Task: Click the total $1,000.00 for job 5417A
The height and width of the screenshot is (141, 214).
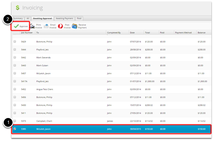Action: click(150, 81)
